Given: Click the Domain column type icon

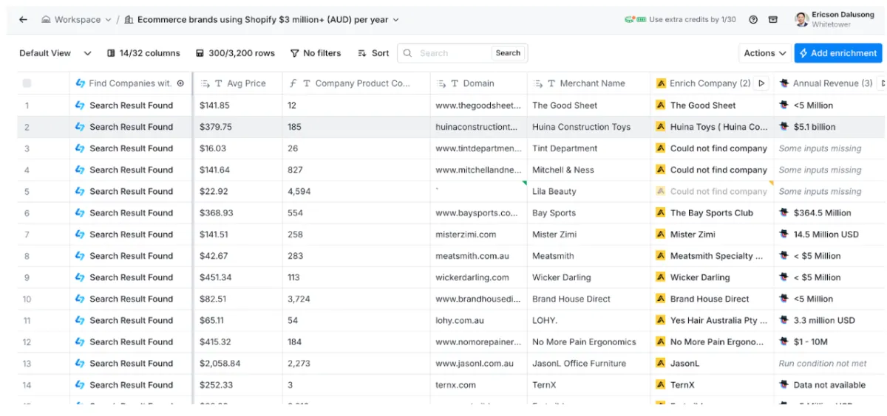Looking at the screenshot, I should (455, 83).
